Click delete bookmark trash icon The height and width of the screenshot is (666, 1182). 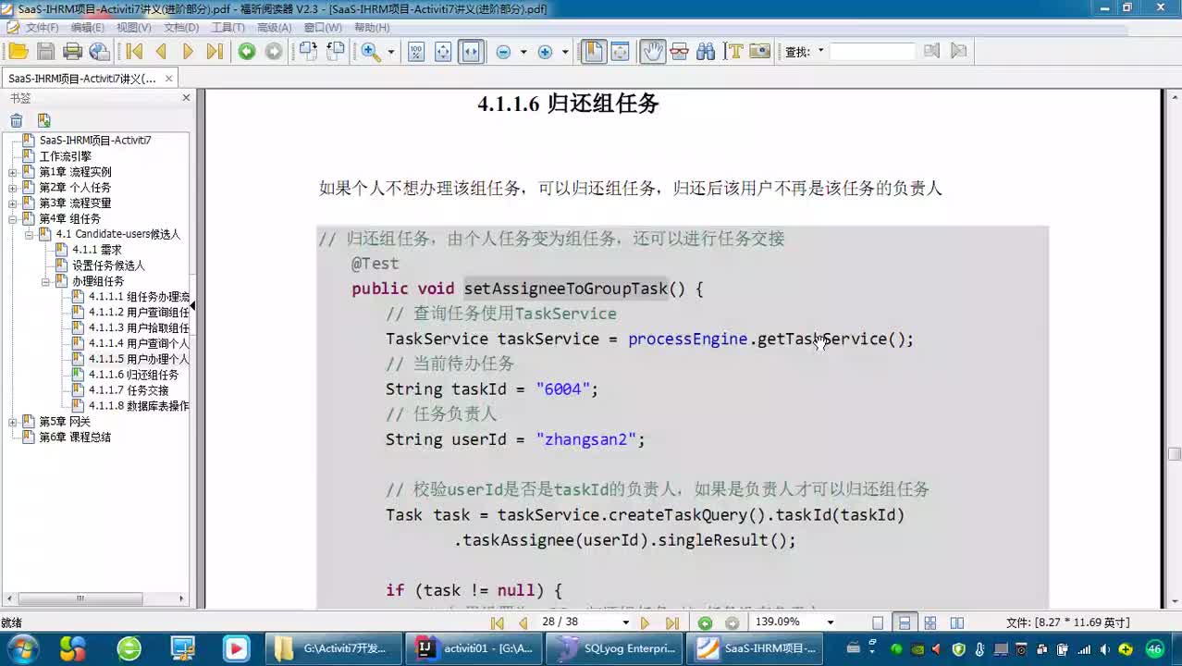pos(17,120)
